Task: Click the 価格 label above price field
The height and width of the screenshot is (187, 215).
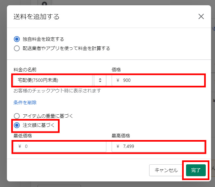Action: click(116, 70)
